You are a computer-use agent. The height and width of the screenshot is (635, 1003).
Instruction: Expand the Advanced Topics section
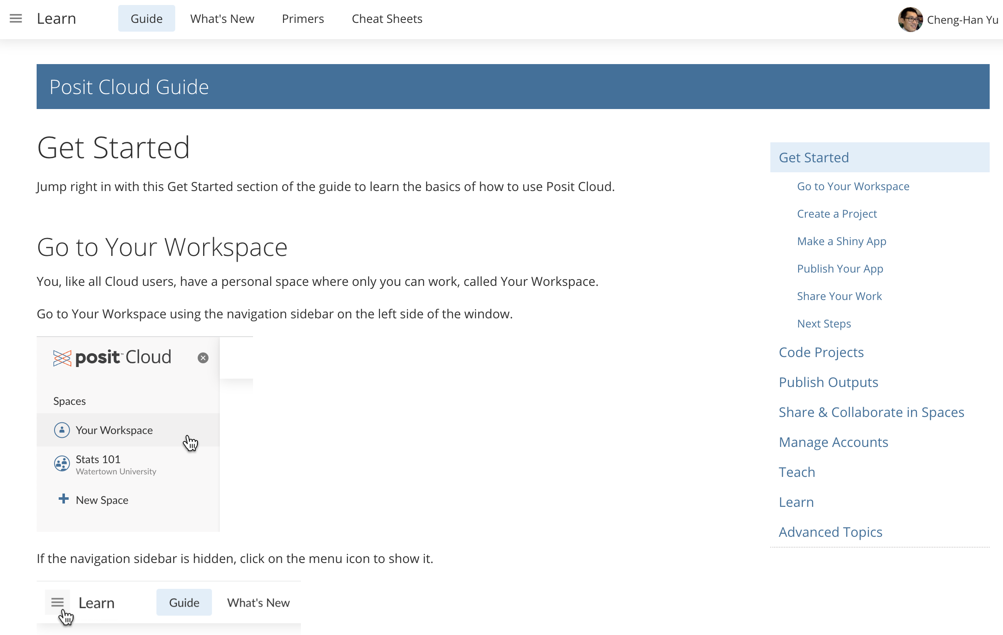tap(830, 532)
